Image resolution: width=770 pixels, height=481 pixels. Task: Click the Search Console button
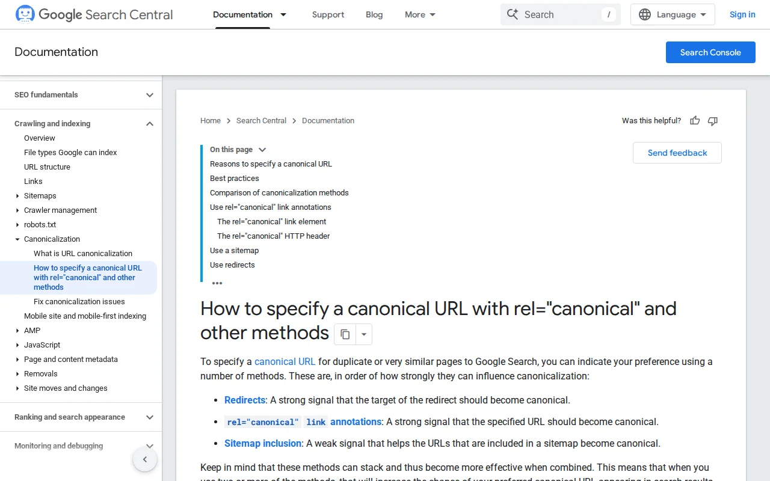coord(710,52)
